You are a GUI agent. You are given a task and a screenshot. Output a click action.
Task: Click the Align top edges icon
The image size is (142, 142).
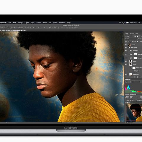25,28
